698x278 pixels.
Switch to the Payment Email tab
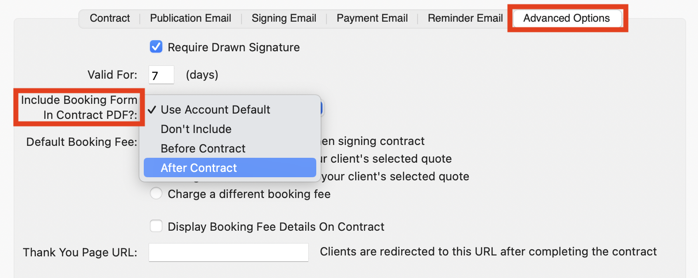(x=372, y=18)
